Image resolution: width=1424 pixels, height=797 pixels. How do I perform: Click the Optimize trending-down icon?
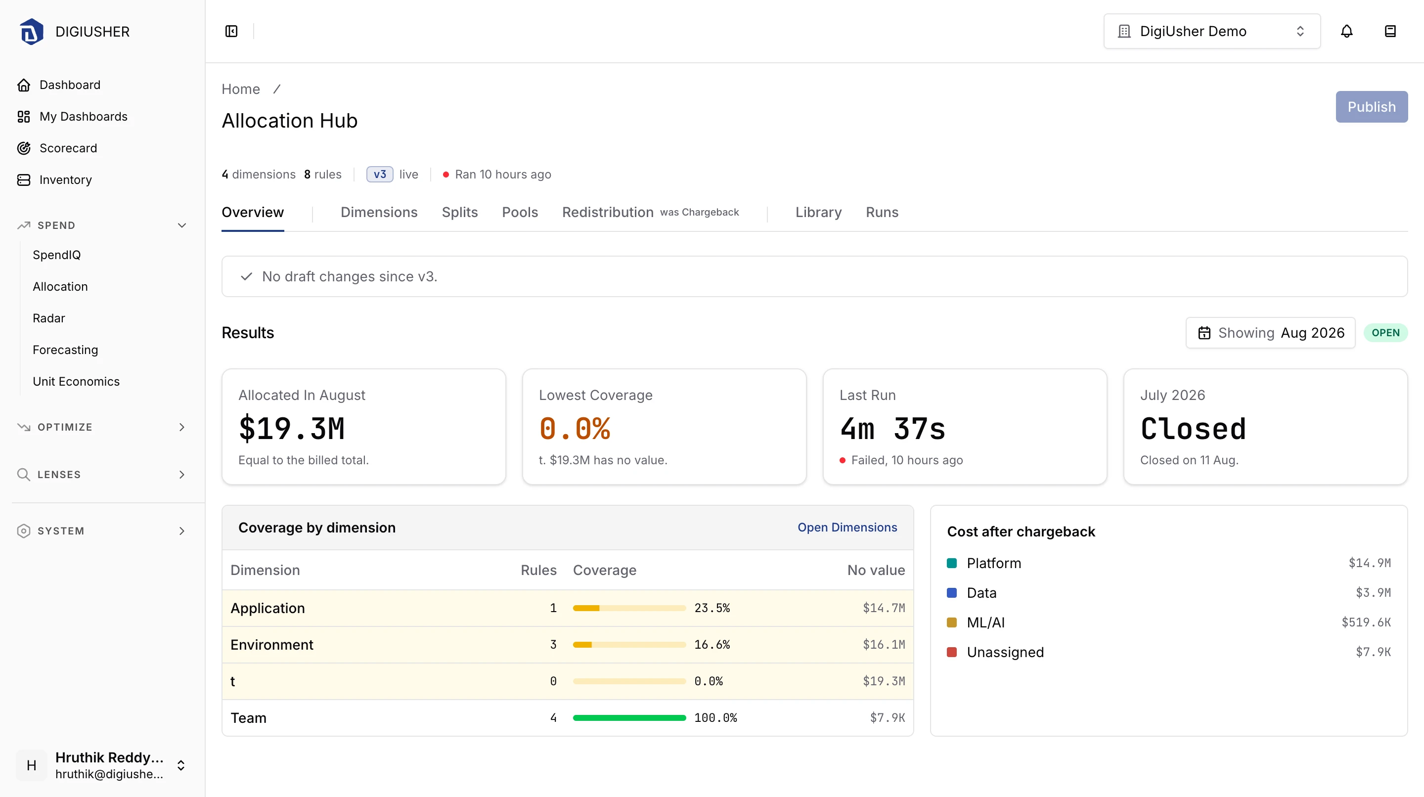click(24, 427)
